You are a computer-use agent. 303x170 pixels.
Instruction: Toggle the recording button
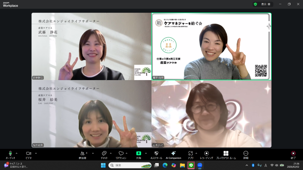[x=206, y=153]
